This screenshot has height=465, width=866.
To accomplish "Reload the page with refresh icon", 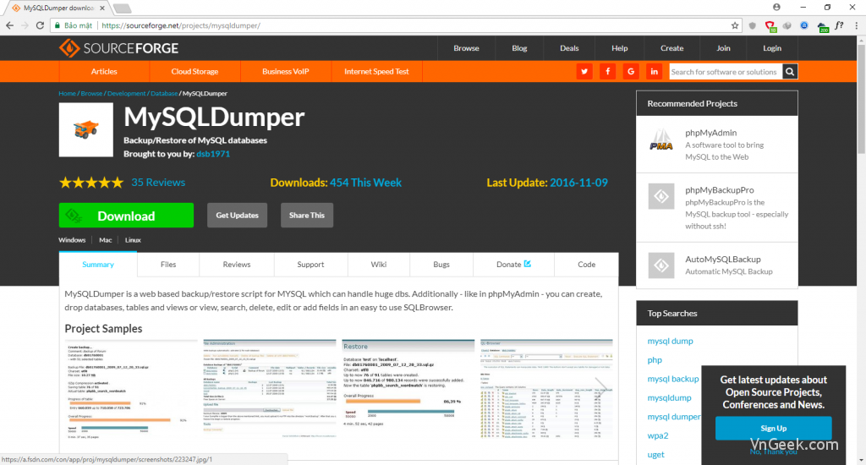I will [x=40, y=25].
